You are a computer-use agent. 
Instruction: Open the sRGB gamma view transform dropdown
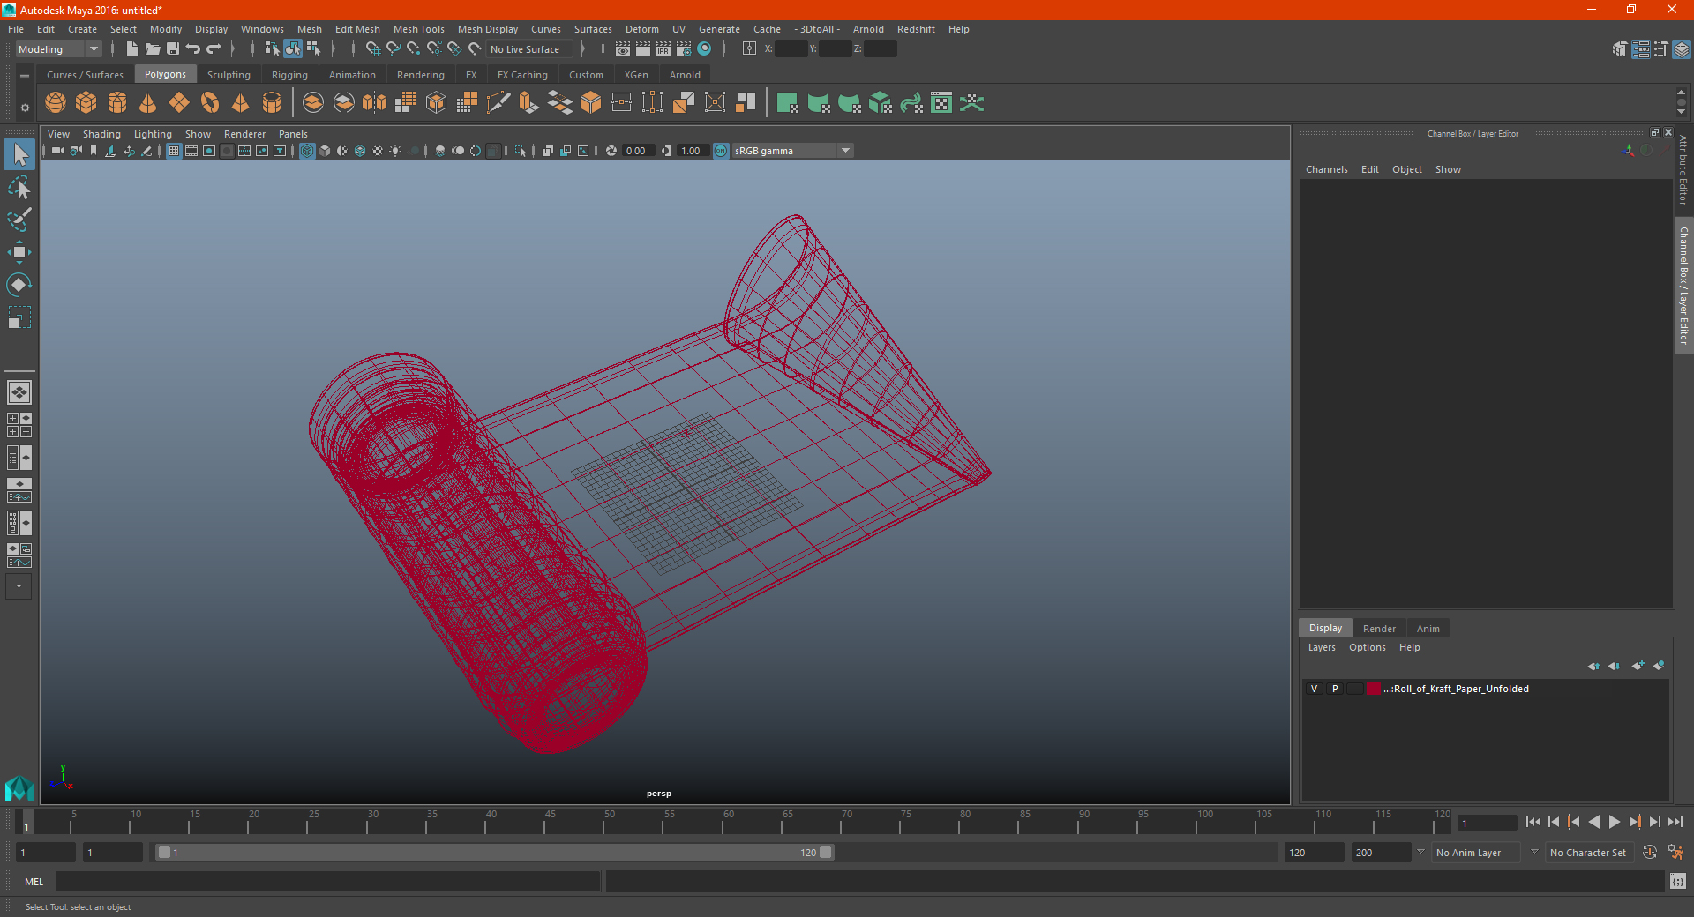click(x=793, y=151)
